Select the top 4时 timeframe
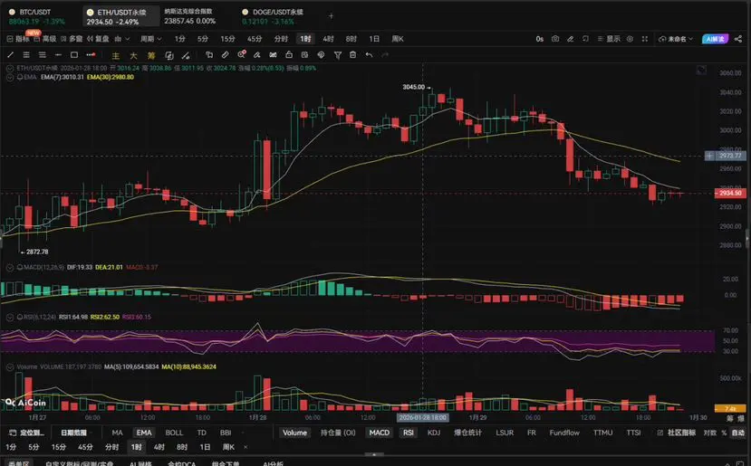 point(328,39)
